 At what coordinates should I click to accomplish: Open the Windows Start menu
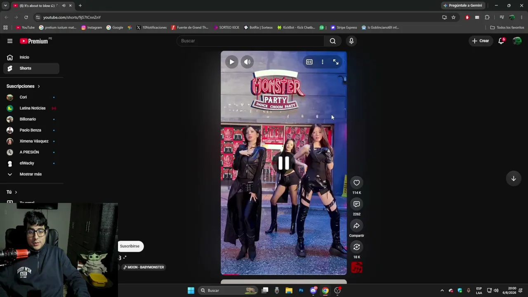191,290
